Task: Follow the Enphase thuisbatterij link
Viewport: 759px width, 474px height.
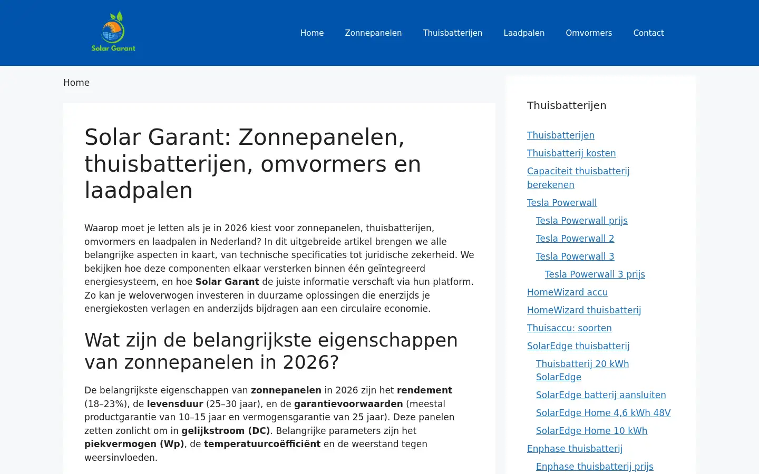Action: point(575,449)
